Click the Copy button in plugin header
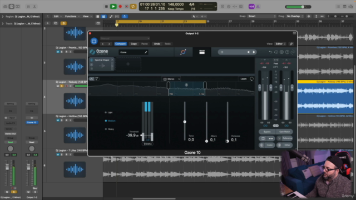 click(133, 44)
